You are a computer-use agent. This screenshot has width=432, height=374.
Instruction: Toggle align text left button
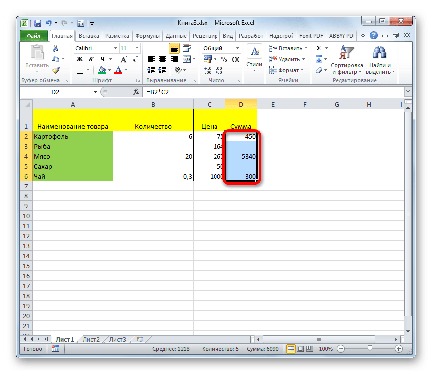tap(151, 59)
